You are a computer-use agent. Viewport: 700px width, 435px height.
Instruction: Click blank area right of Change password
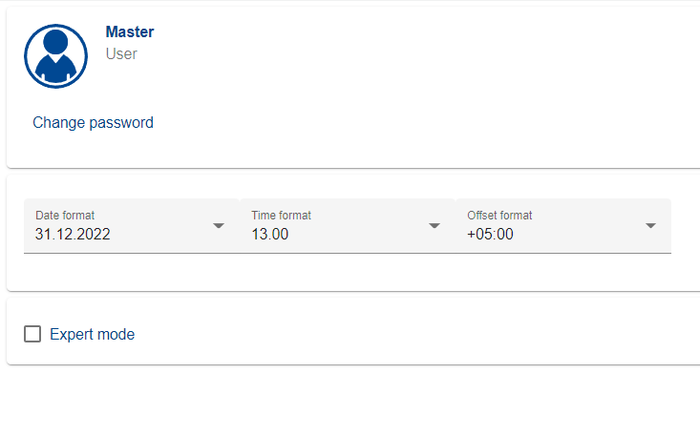pyautogui.click(x=430, y=122)
